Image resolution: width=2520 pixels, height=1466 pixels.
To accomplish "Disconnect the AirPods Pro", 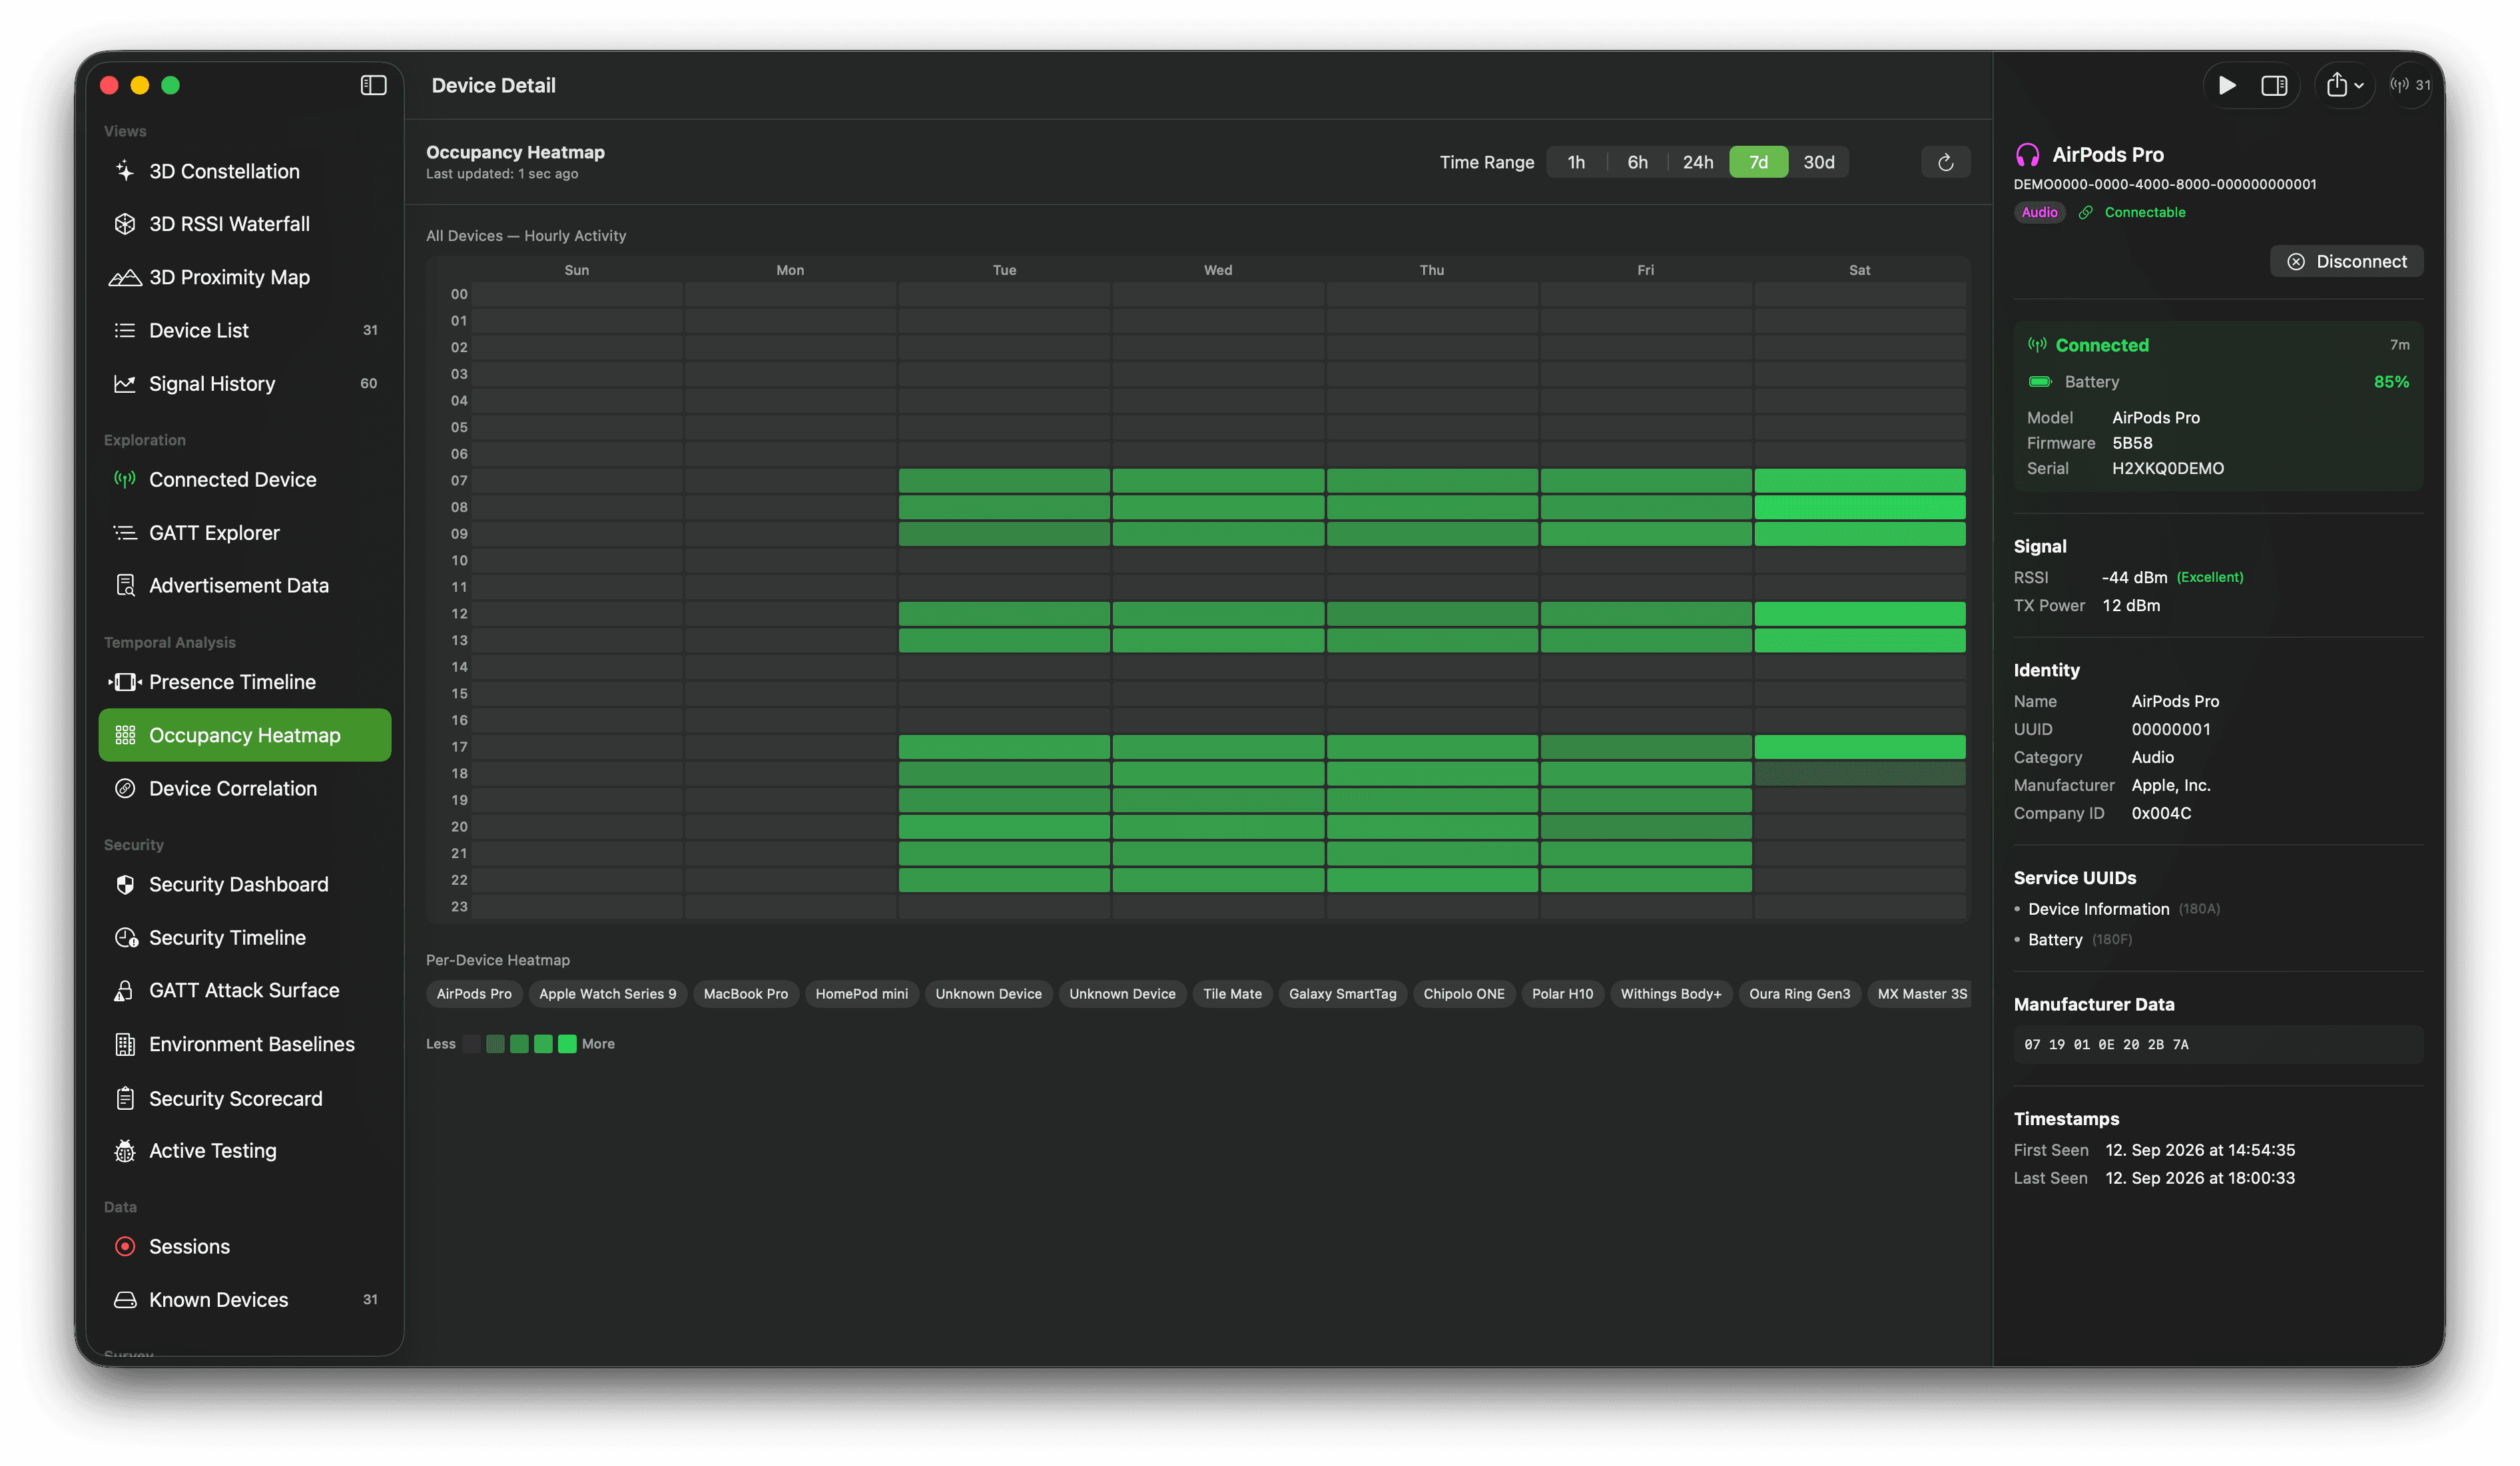I will [2346, 261].
